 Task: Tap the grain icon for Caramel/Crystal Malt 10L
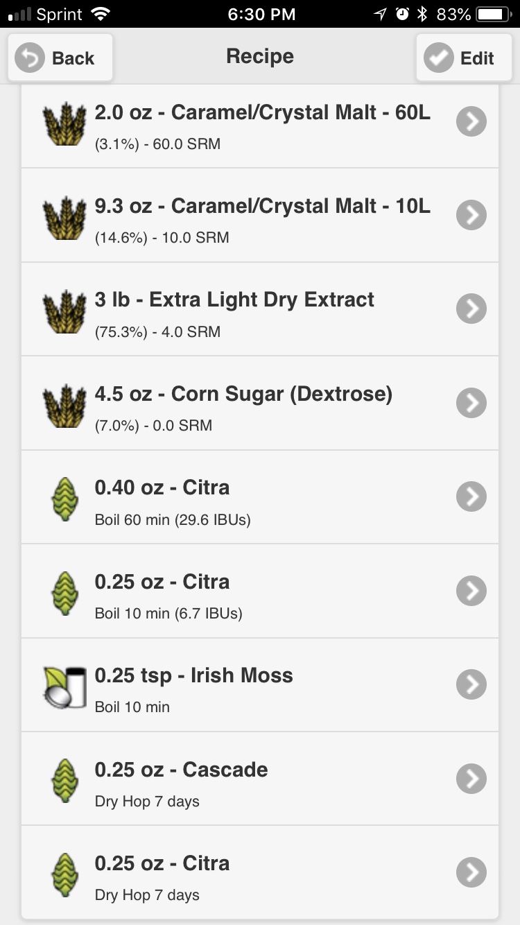[60, 217]
